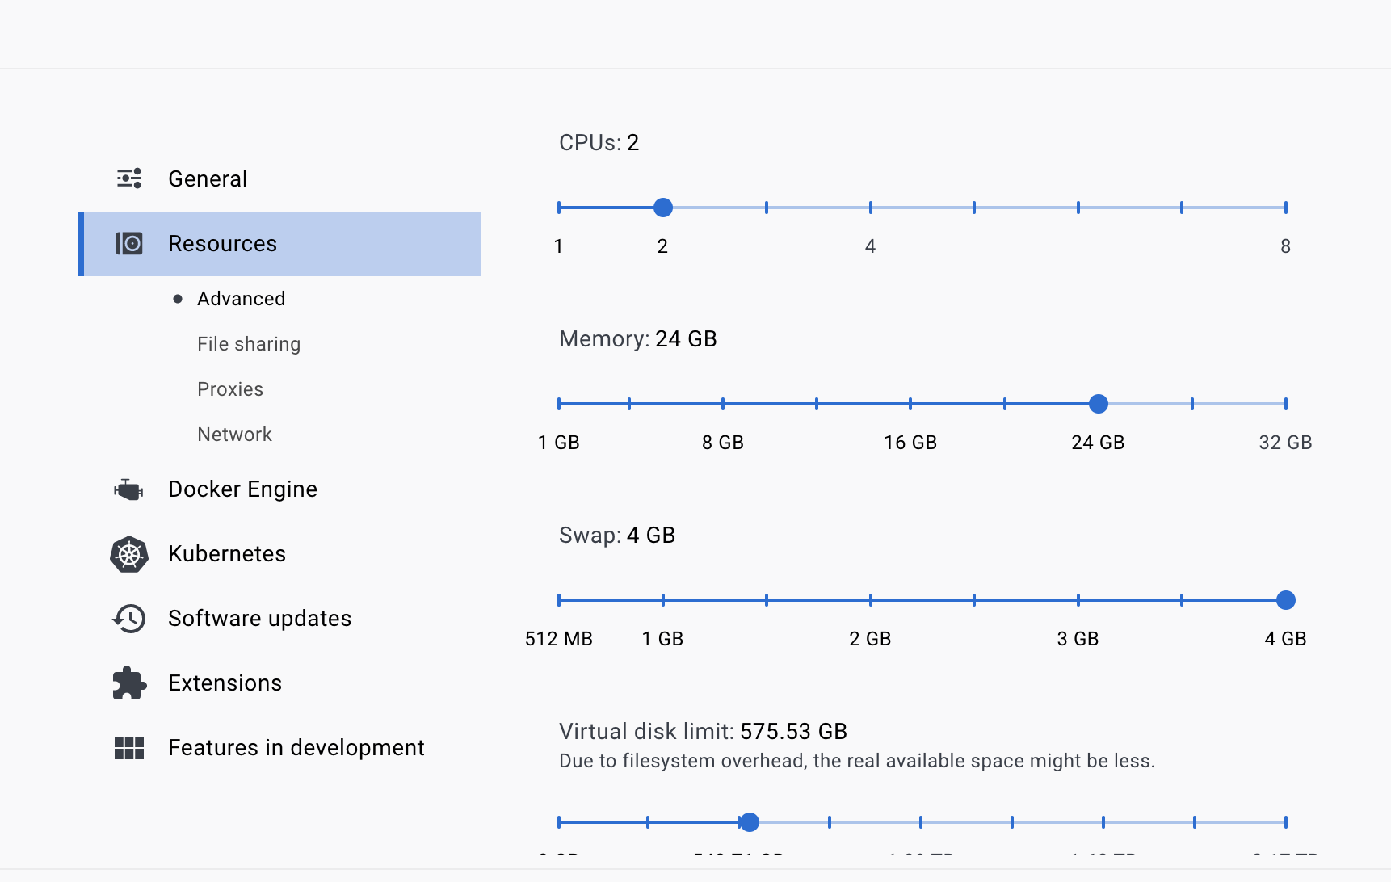The image size is (1391, 882).
Task: Click the Virtual disk limit slider handle
Action: coord(750,822)
